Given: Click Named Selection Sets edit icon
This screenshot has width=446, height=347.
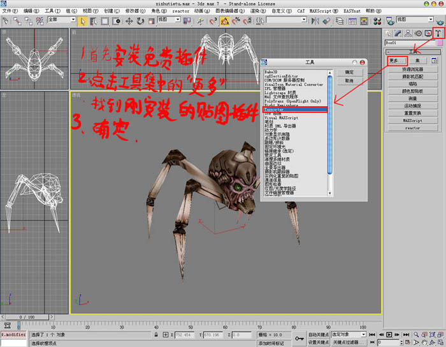Looking at the screenshot, I should pyautogui.click(x=260, y=21).
